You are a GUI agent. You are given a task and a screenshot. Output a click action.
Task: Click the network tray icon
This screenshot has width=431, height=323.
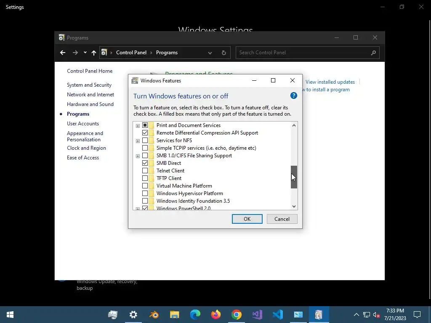[367, 315]
